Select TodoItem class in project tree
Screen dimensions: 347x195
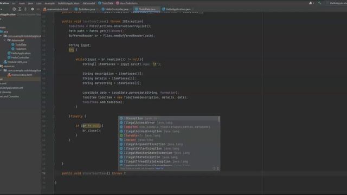pyautogui.click(x=19, y=49)
